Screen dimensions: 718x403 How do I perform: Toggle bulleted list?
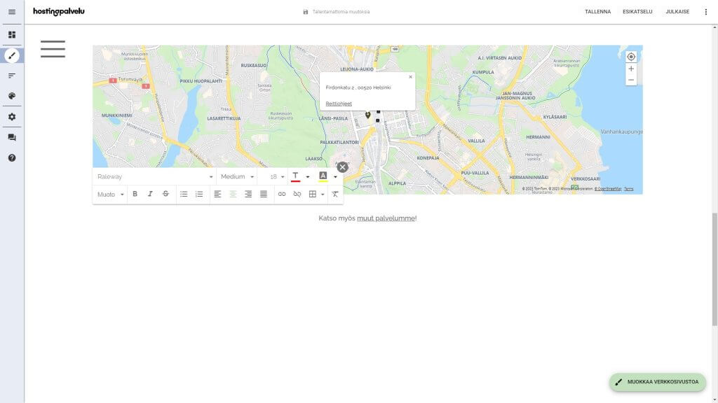click(184, 195)
